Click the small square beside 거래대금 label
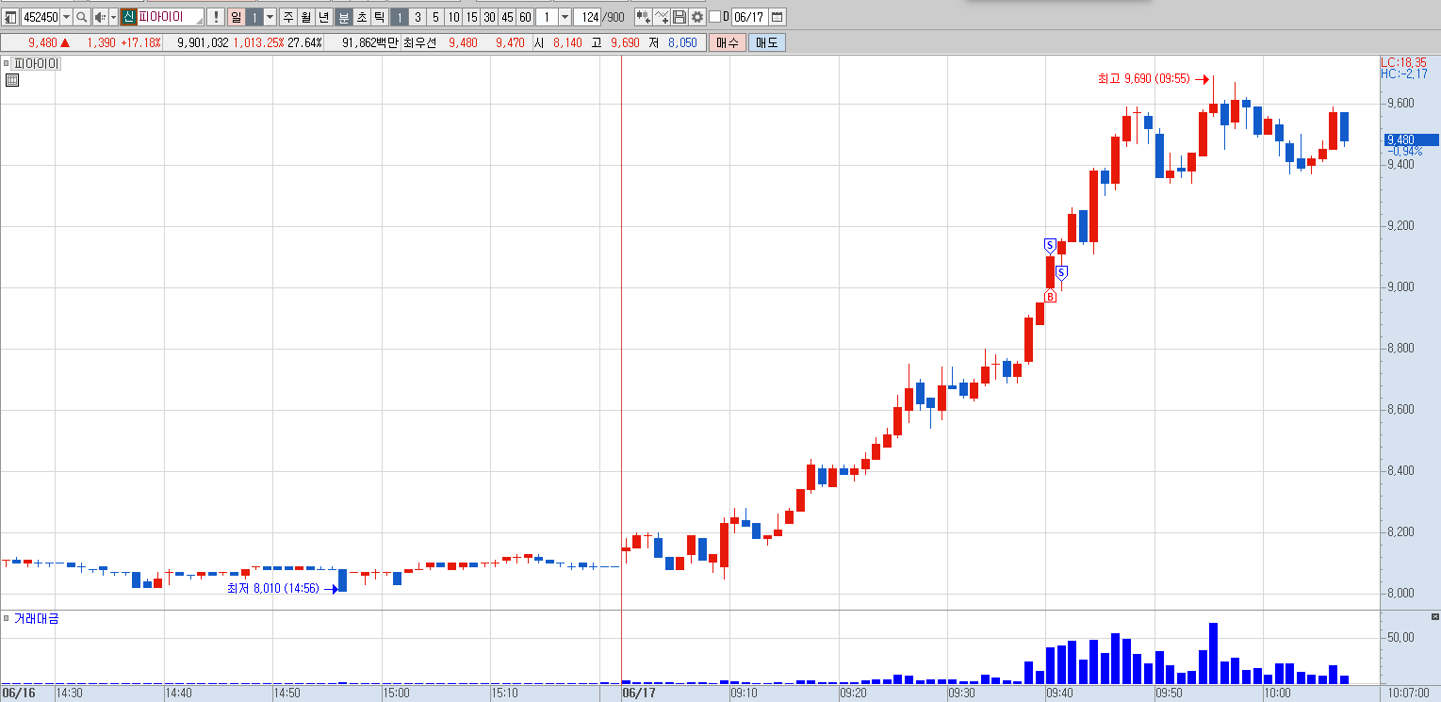Image resolution: width=1441 pixels, height=702 pixels. point(6,618)
